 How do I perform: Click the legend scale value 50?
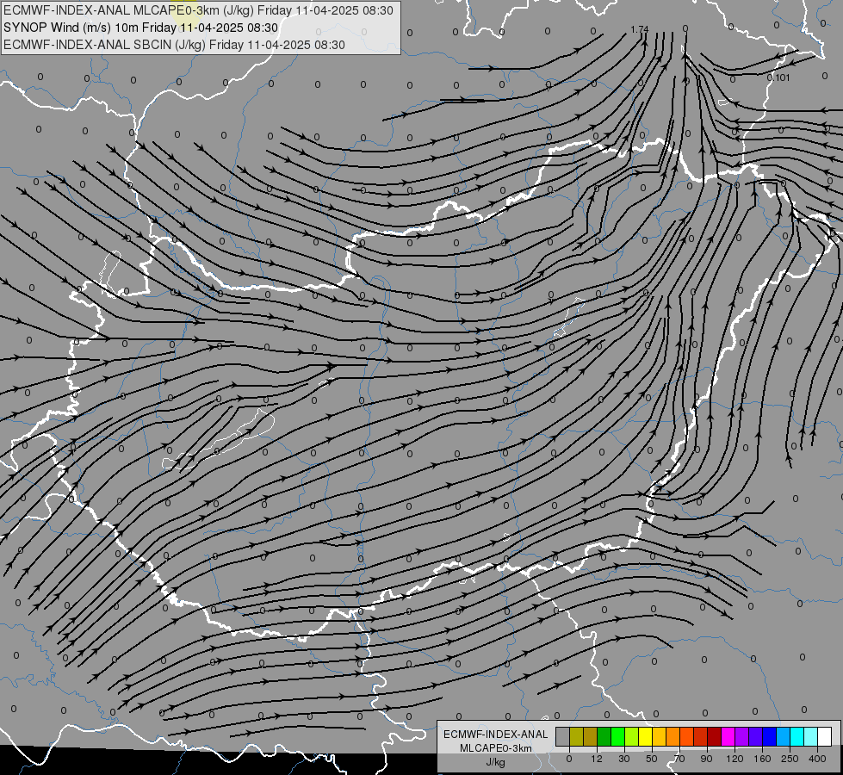pos(652,759)
